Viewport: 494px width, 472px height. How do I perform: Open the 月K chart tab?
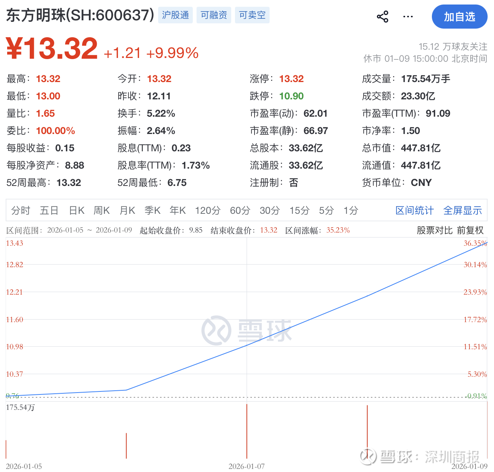coord(127,210)
